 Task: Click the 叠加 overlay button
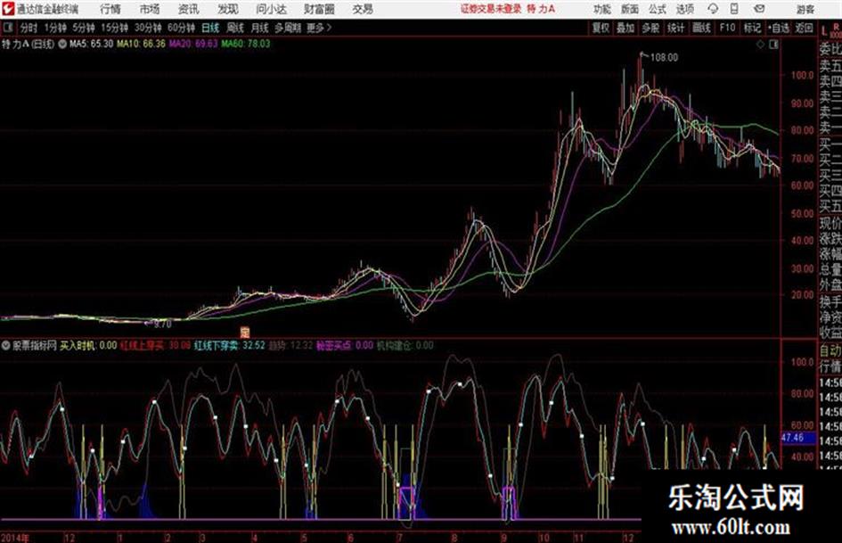(x=625, y=28)
